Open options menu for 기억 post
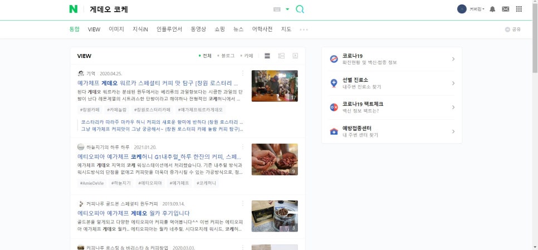Image resolution: width=538 pixels, height=250 pixels. [x=243, y=73]
